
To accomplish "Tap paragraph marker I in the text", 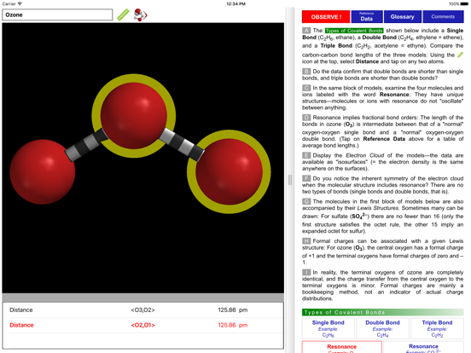I will 306,272.
